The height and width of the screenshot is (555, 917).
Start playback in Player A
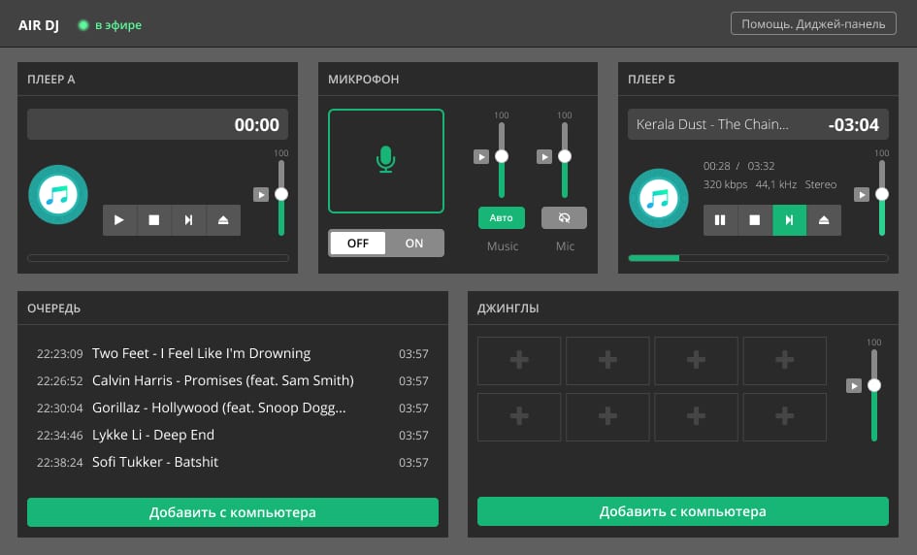point(119,220)
